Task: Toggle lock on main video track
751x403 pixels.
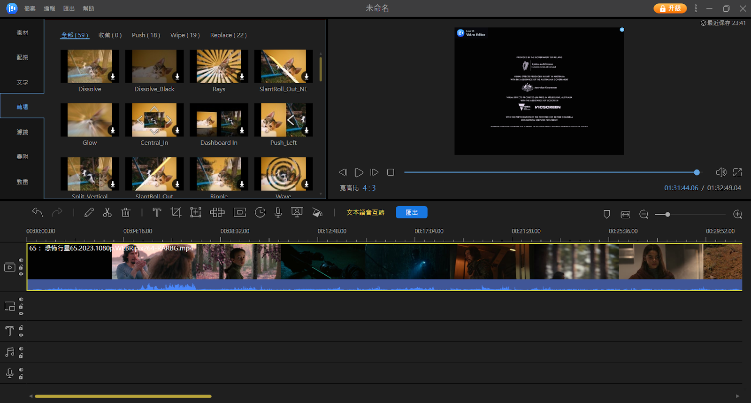Action: pos(21,267)
